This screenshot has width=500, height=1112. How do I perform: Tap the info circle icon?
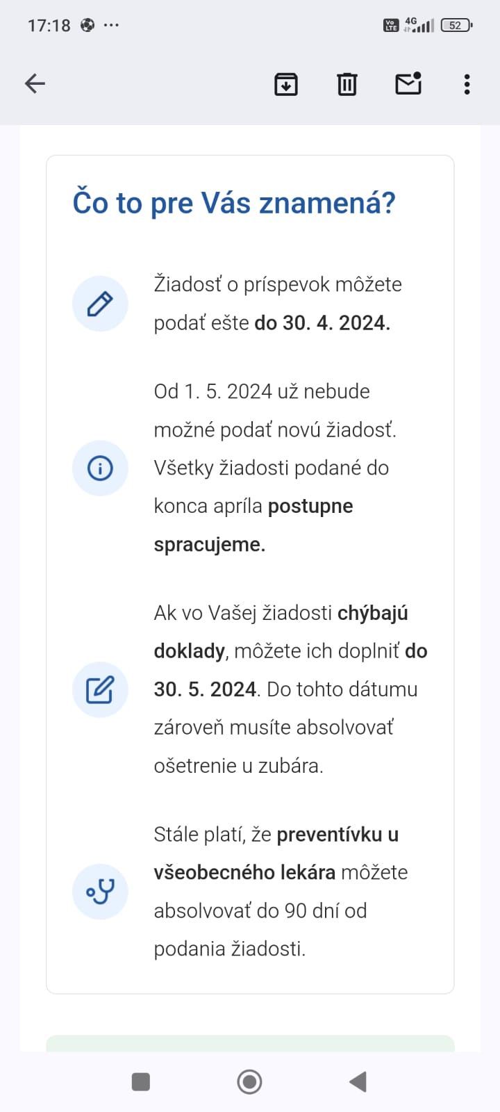click(x=100, y=468)
